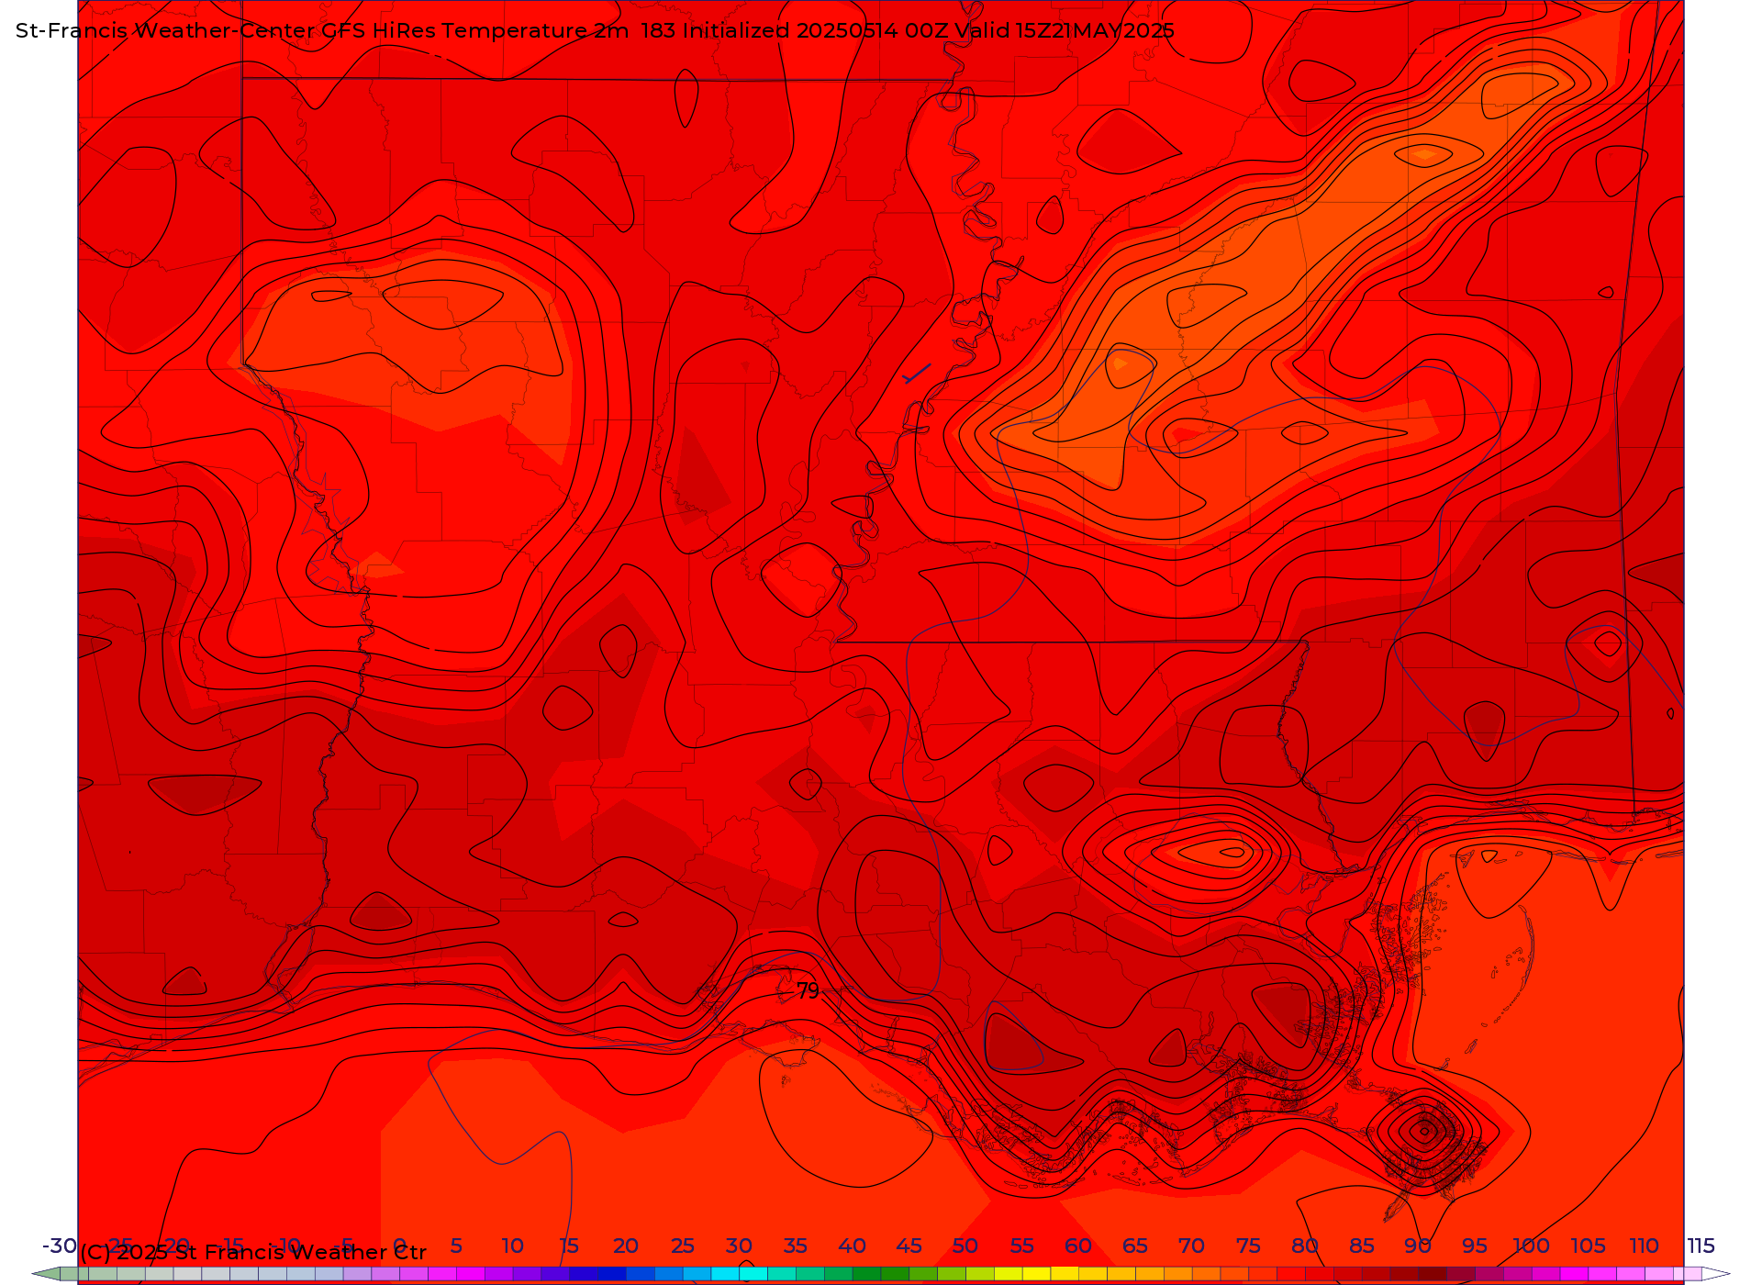Select the 100 label on the temperature scale

point(1531,1246)
